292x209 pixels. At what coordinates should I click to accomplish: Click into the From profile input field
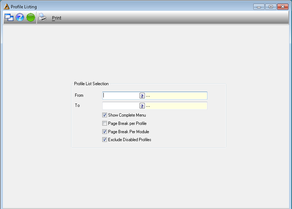point(121,96)
